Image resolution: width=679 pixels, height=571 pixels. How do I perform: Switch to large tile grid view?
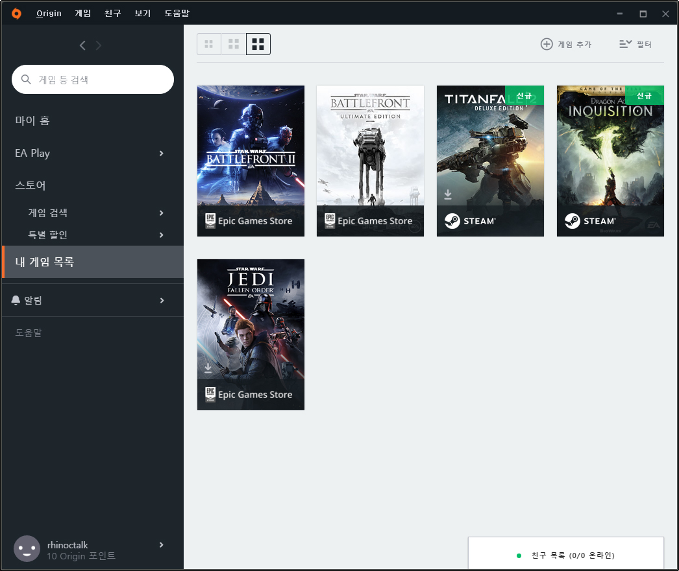(x=258, y=44)
